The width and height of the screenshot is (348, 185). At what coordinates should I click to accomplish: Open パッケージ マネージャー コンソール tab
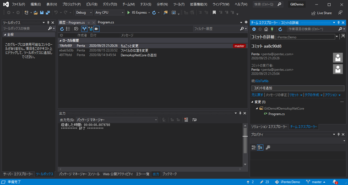79,174
